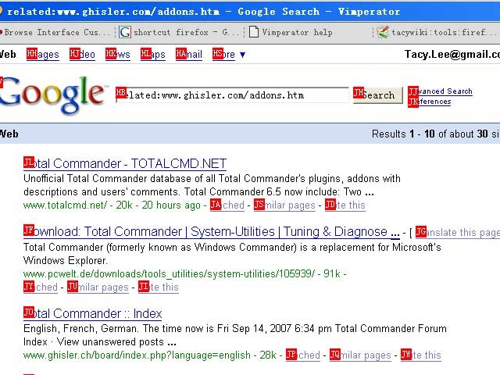Click Tacy.Lee@gmail.com account text
Image resolution: width=500 pixels, height=375 pixels.
tap(452, 54)
